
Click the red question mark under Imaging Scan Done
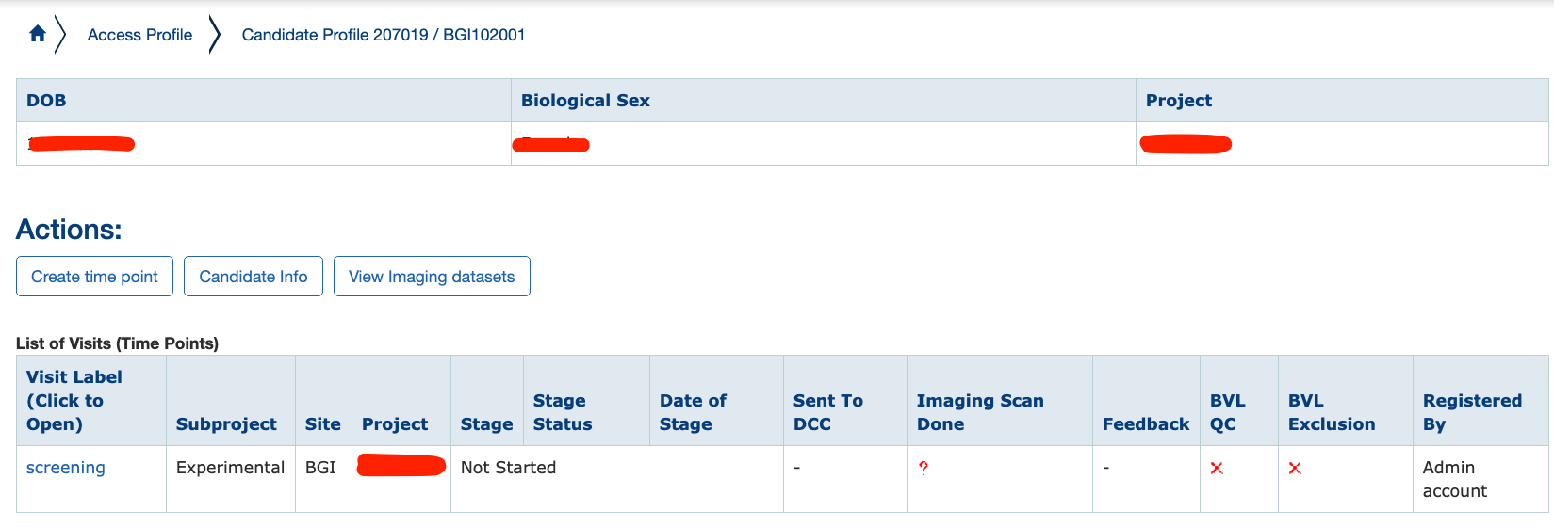924,468
